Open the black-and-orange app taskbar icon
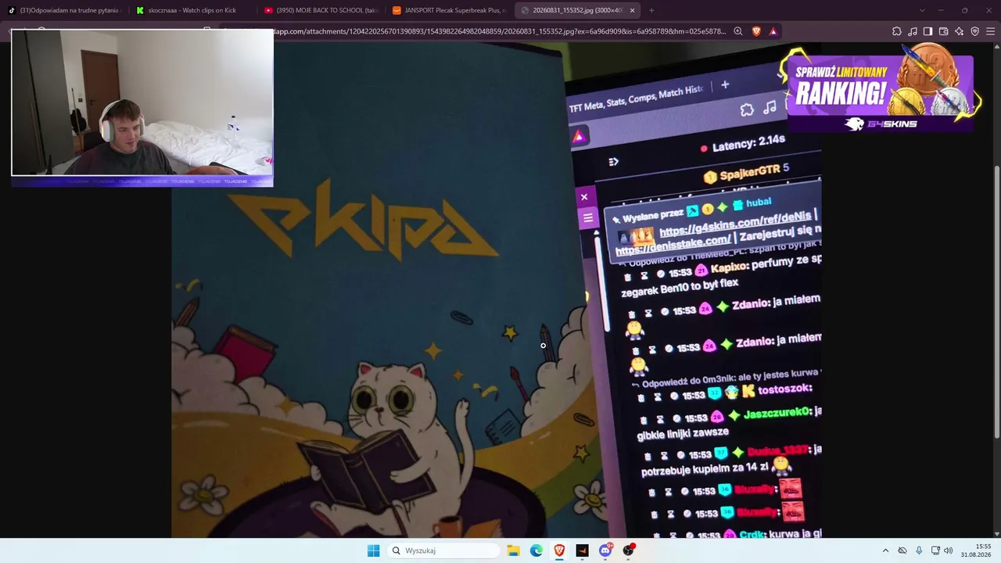This screenshot has height=563, width=1001. click(x=582, y=550)
